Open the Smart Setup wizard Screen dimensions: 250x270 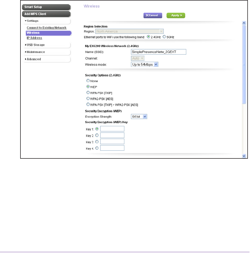click(46, 7)
